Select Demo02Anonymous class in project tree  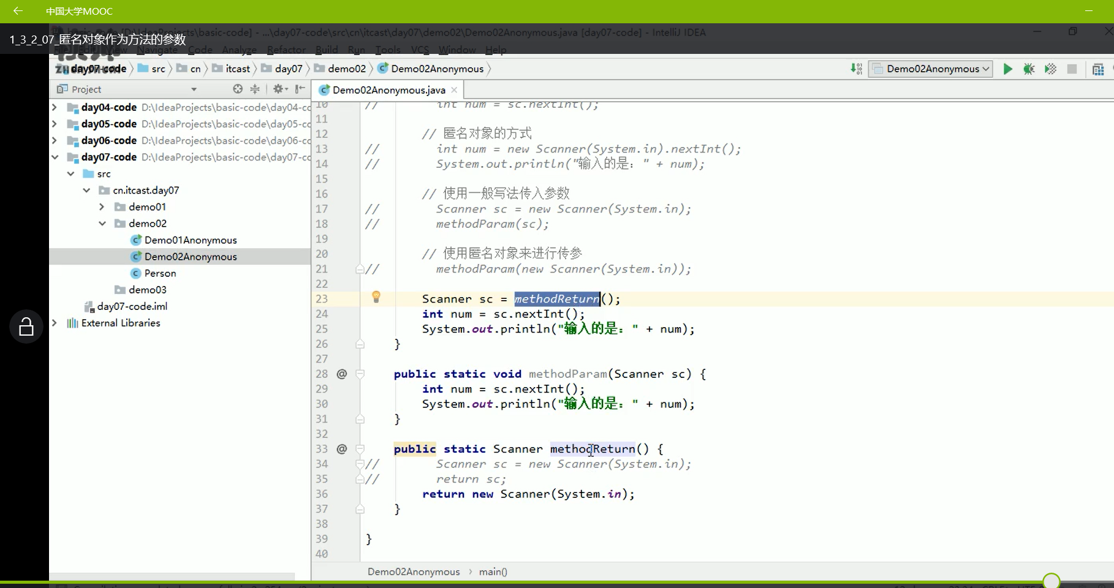[x=191, y=257]
